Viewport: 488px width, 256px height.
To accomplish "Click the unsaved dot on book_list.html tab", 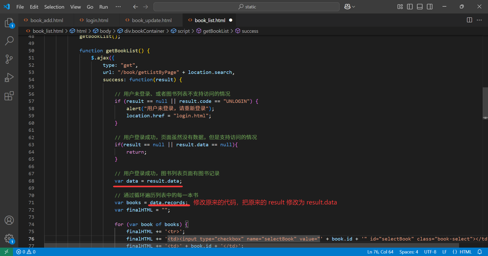I will (x=231, y=20).
